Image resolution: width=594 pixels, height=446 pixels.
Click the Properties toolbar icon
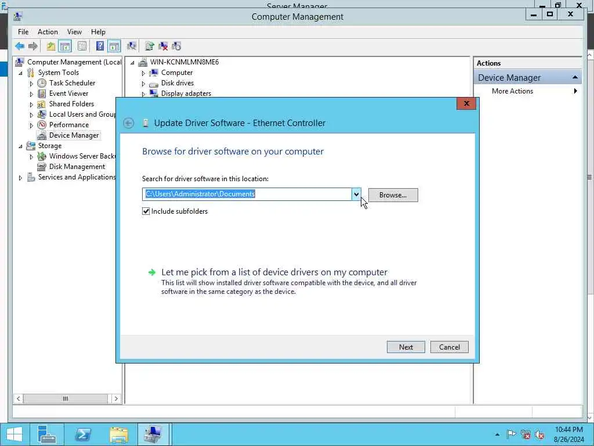click(x=82, y=46)
